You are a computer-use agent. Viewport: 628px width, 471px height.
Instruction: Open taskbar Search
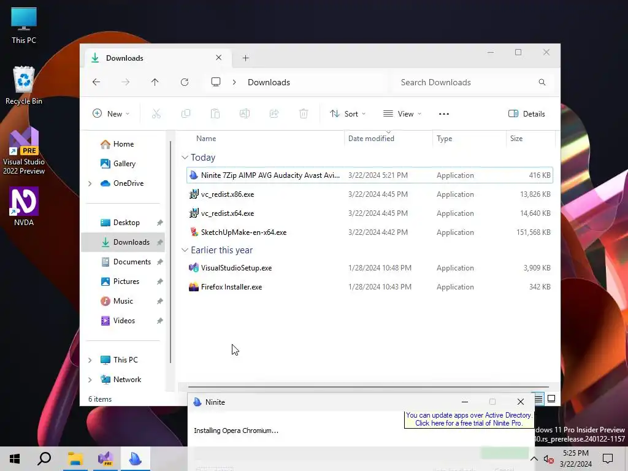tap(44, 459)
